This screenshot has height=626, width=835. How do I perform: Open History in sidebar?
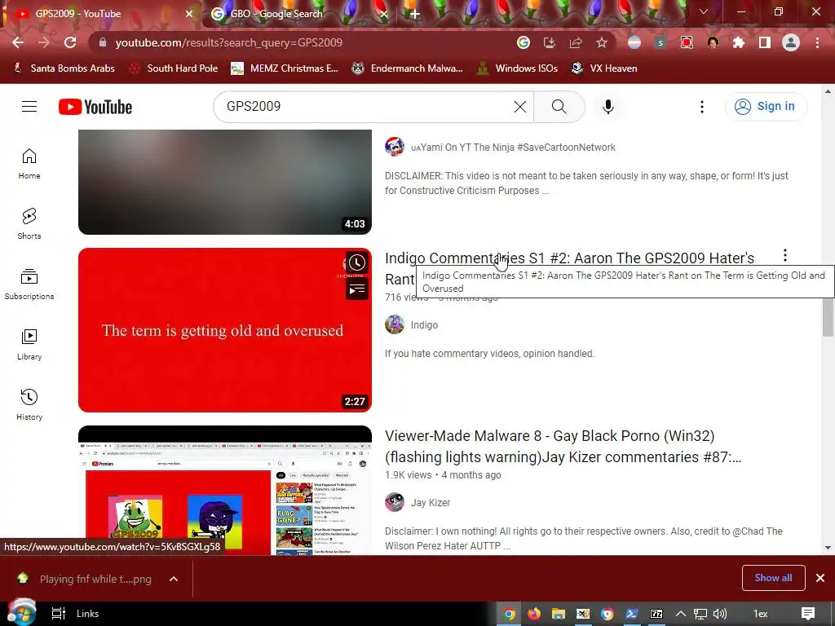(29, 404)
